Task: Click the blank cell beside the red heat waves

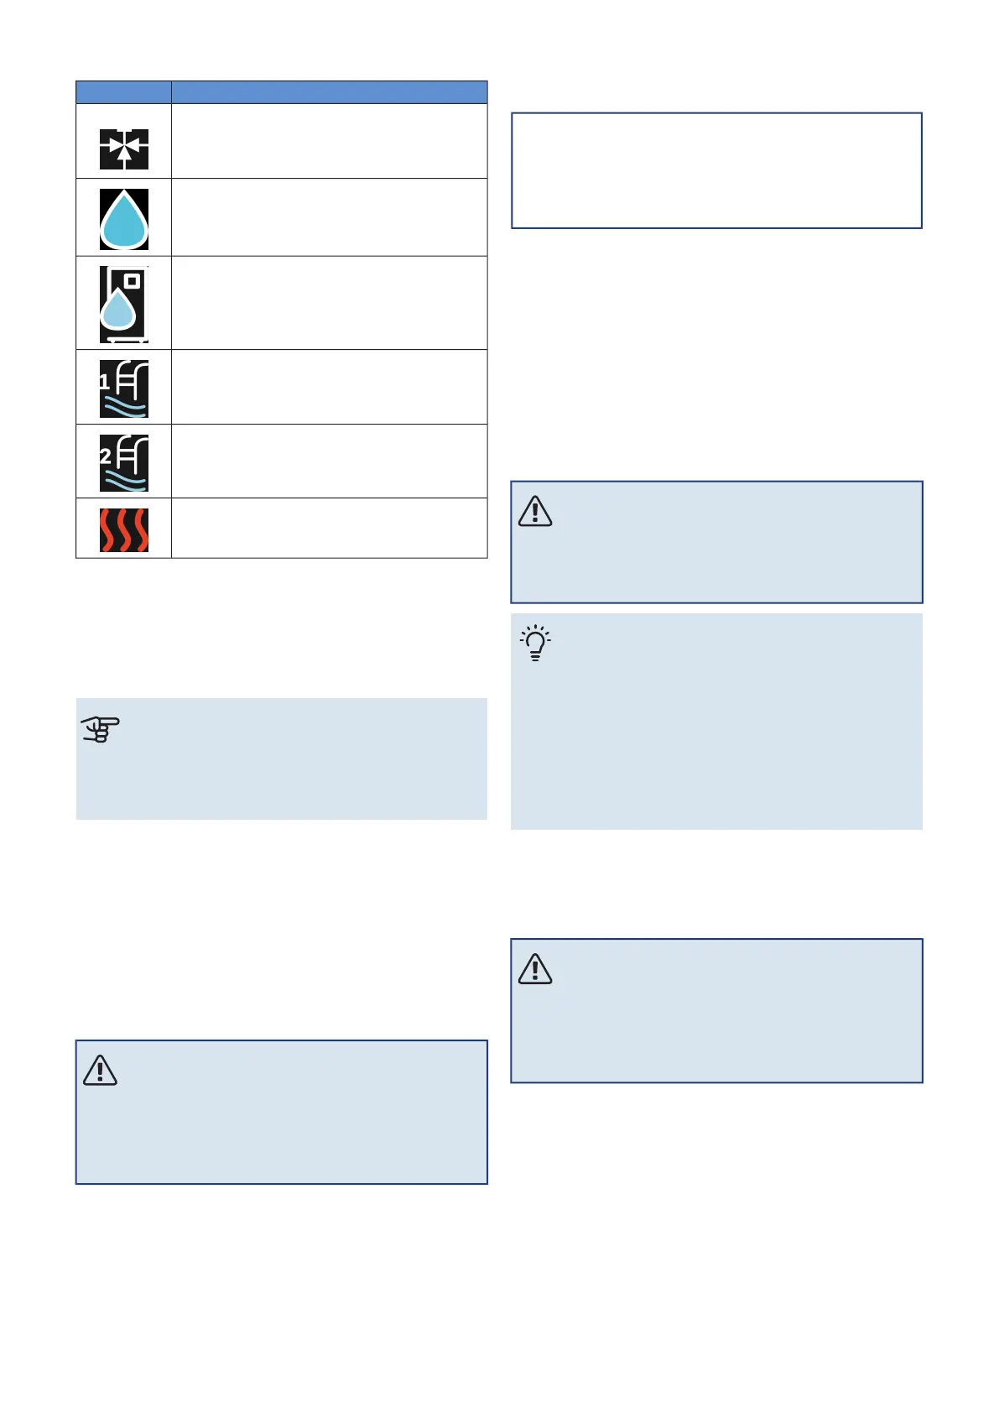Action: pos(329,528)
